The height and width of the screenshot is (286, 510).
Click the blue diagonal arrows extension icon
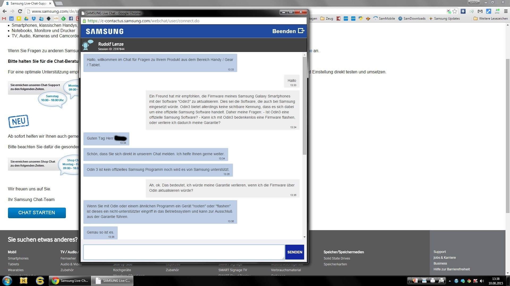tap(488, 11)
